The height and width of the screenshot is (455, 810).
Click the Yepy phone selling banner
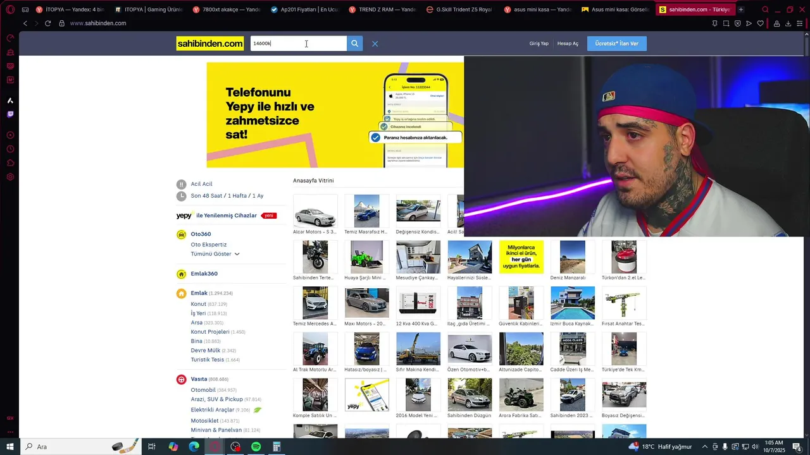point(335,115)
